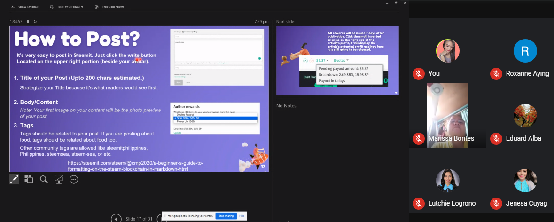
Task: Click the 50% SBD / 50% SP option
Action: (x=216, y=118)
